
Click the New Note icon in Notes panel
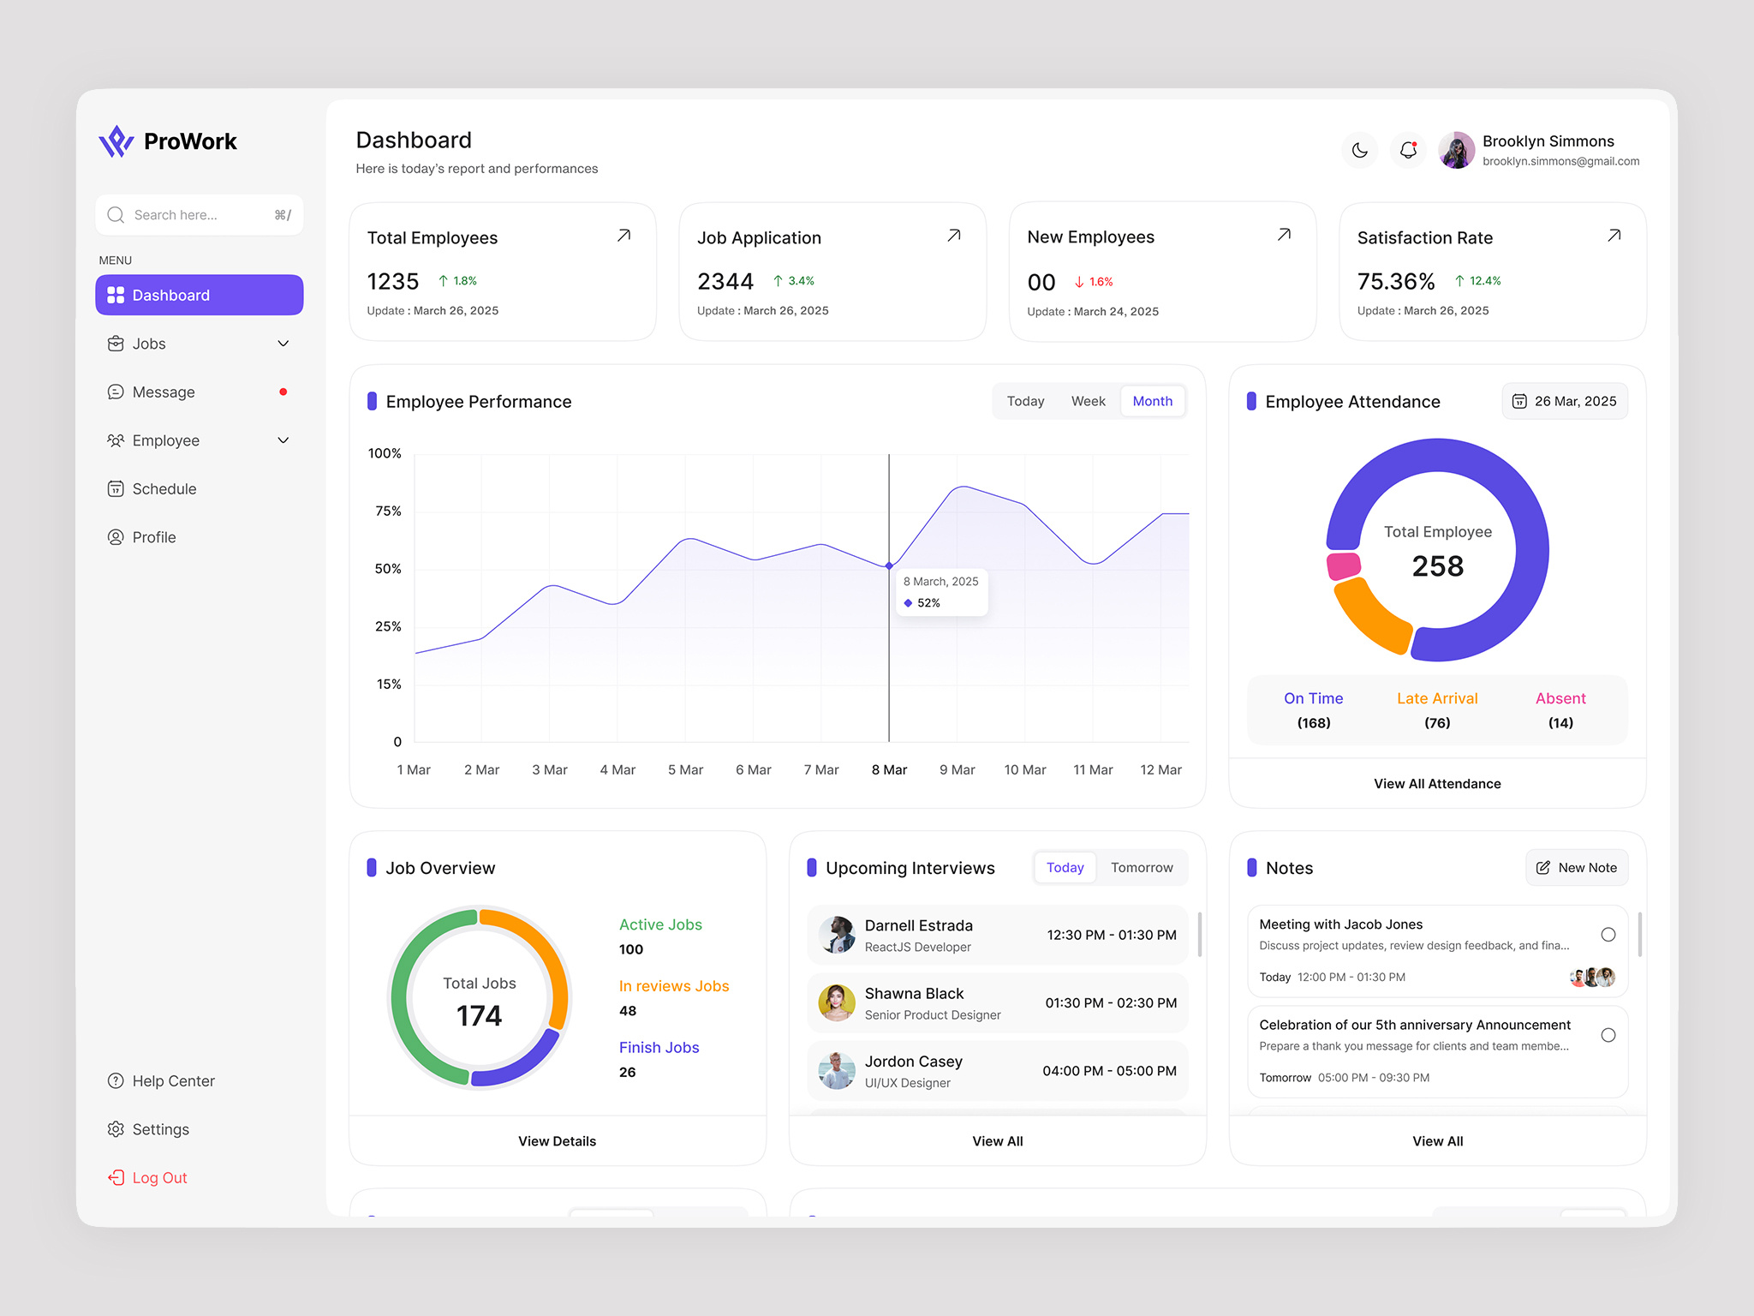(x=1542, y=867)
